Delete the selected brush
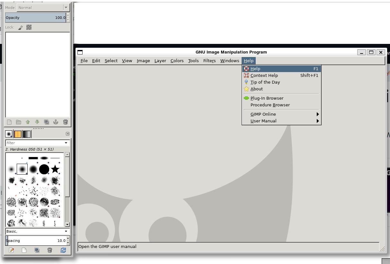The image size is (390, 264). (50, 250)
